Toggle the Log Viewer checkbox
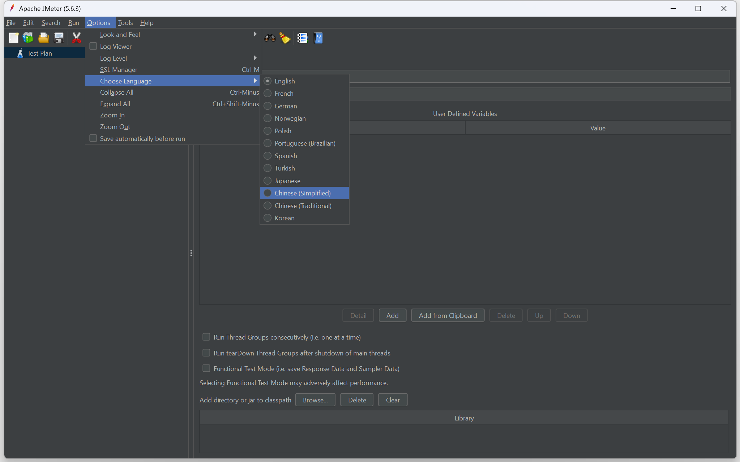 93,46
